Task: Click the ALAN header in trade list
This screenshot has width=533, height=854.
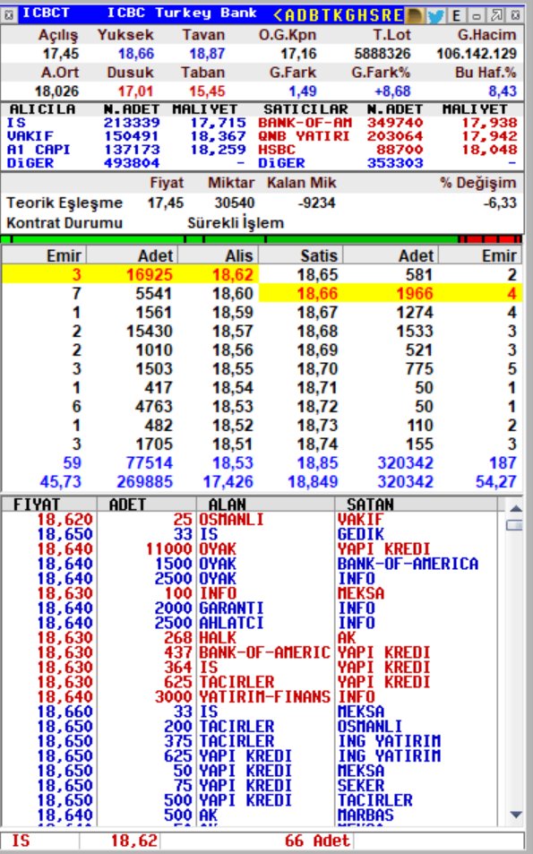Action: [x=227, y=505]
